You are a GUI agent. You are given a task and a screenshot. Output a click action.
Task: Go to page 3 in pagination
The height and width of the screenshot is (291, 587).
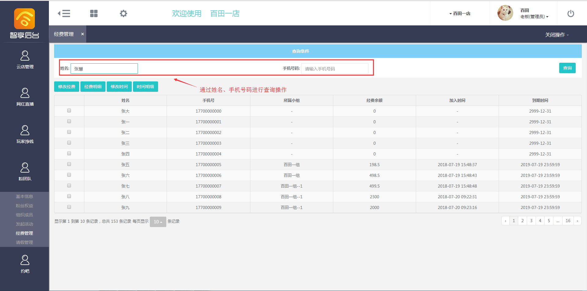click(531, 221)
